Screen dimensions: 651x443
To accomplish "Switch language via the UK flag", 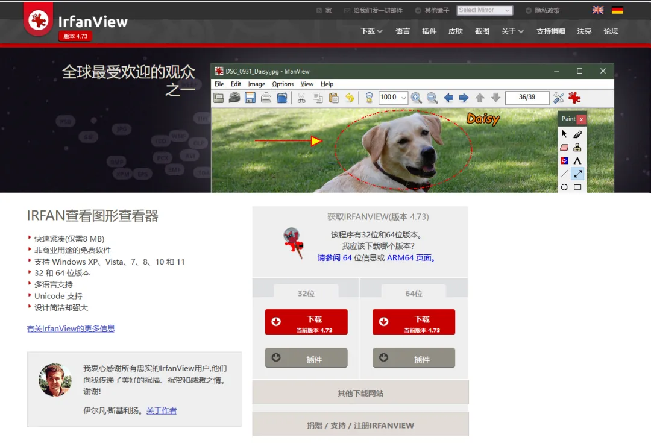I will point(598,10).
